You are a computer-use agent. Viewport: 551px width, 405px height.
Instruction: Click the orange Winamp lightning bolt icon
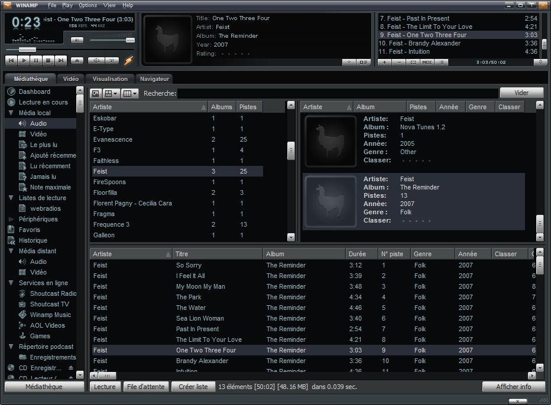(128, 60)
